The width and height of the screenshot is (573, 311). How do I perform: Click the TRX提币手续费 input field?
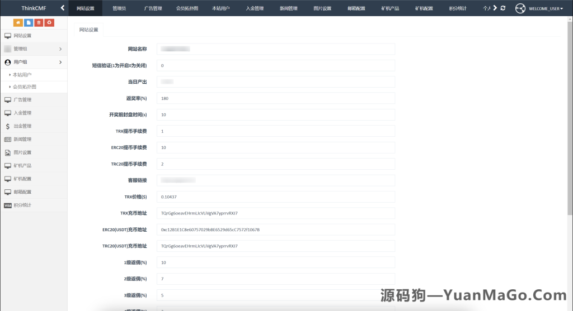[276, 131]
